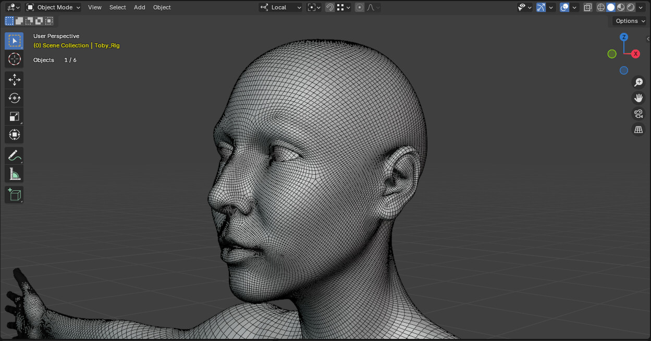This screenshot has width=651, height=341.
Task: Choose the Annotate pencil tool
Action: click(x=14, y=155)
